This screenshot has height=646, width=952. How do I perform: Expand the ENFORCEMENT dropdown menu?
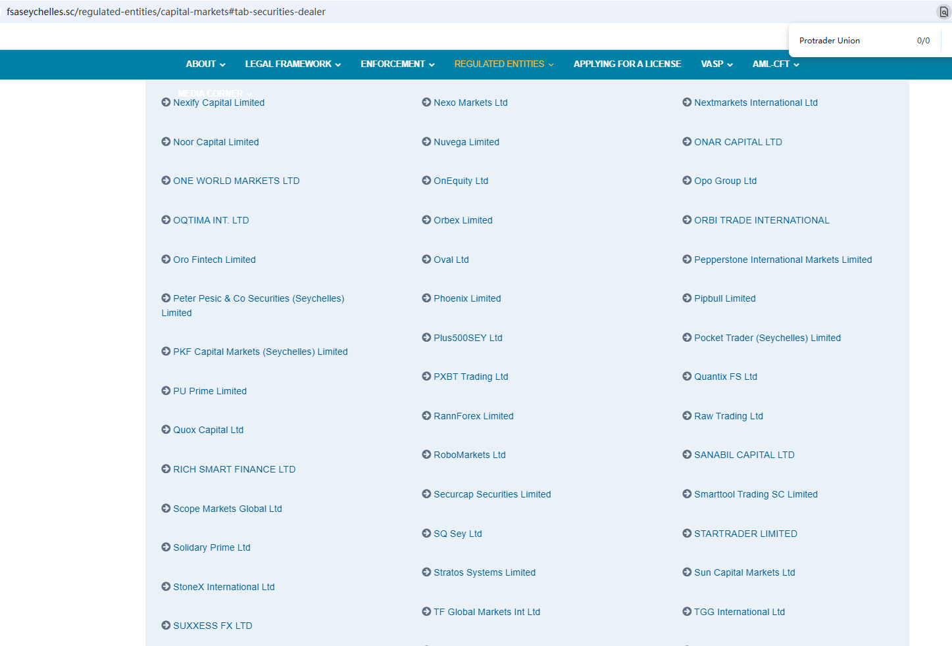click(x=398, y=64)
